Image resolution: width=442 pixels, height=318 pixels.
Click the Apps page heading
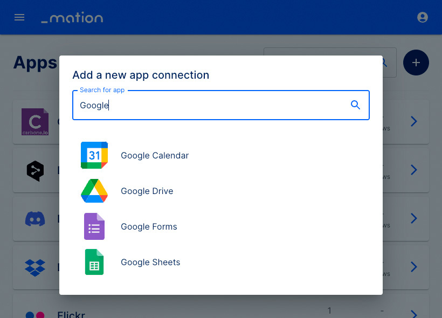pyautogui.click(x=35, y=63)
